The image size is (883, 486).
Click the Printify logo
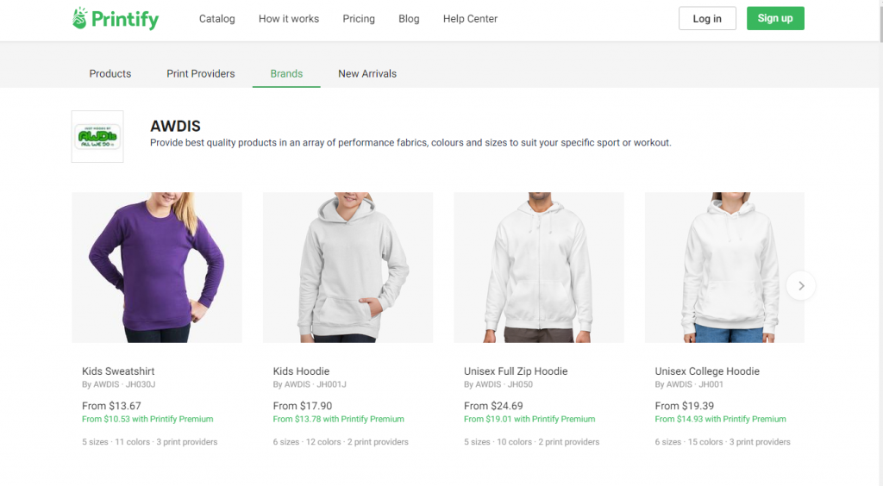116,19
